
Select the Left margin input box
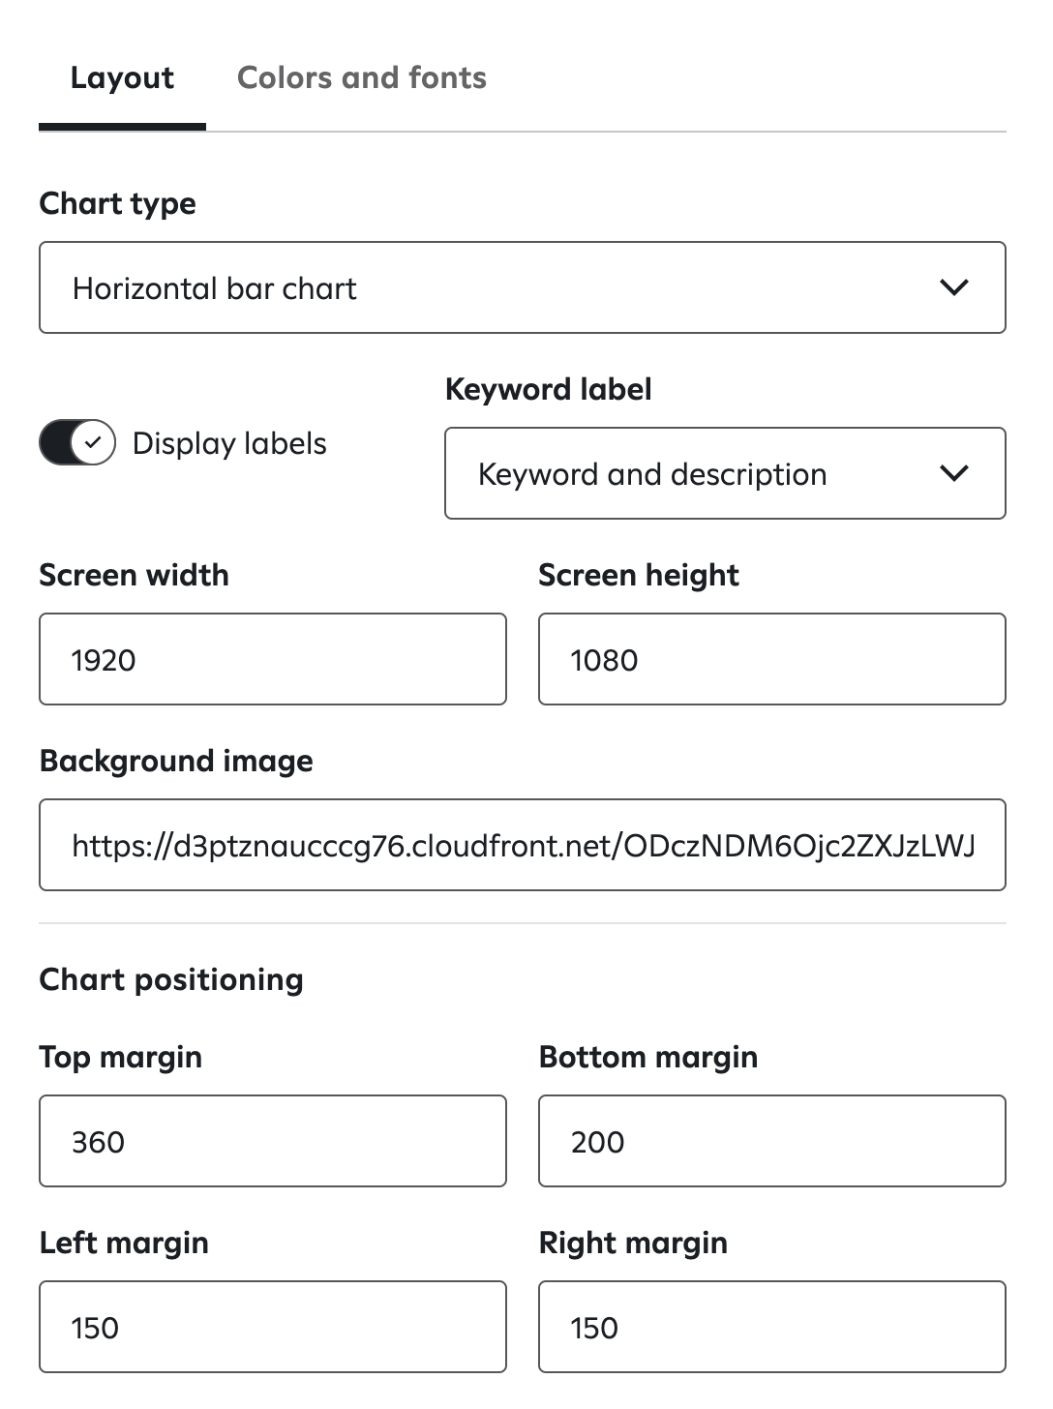click(x=273, y=1327)
